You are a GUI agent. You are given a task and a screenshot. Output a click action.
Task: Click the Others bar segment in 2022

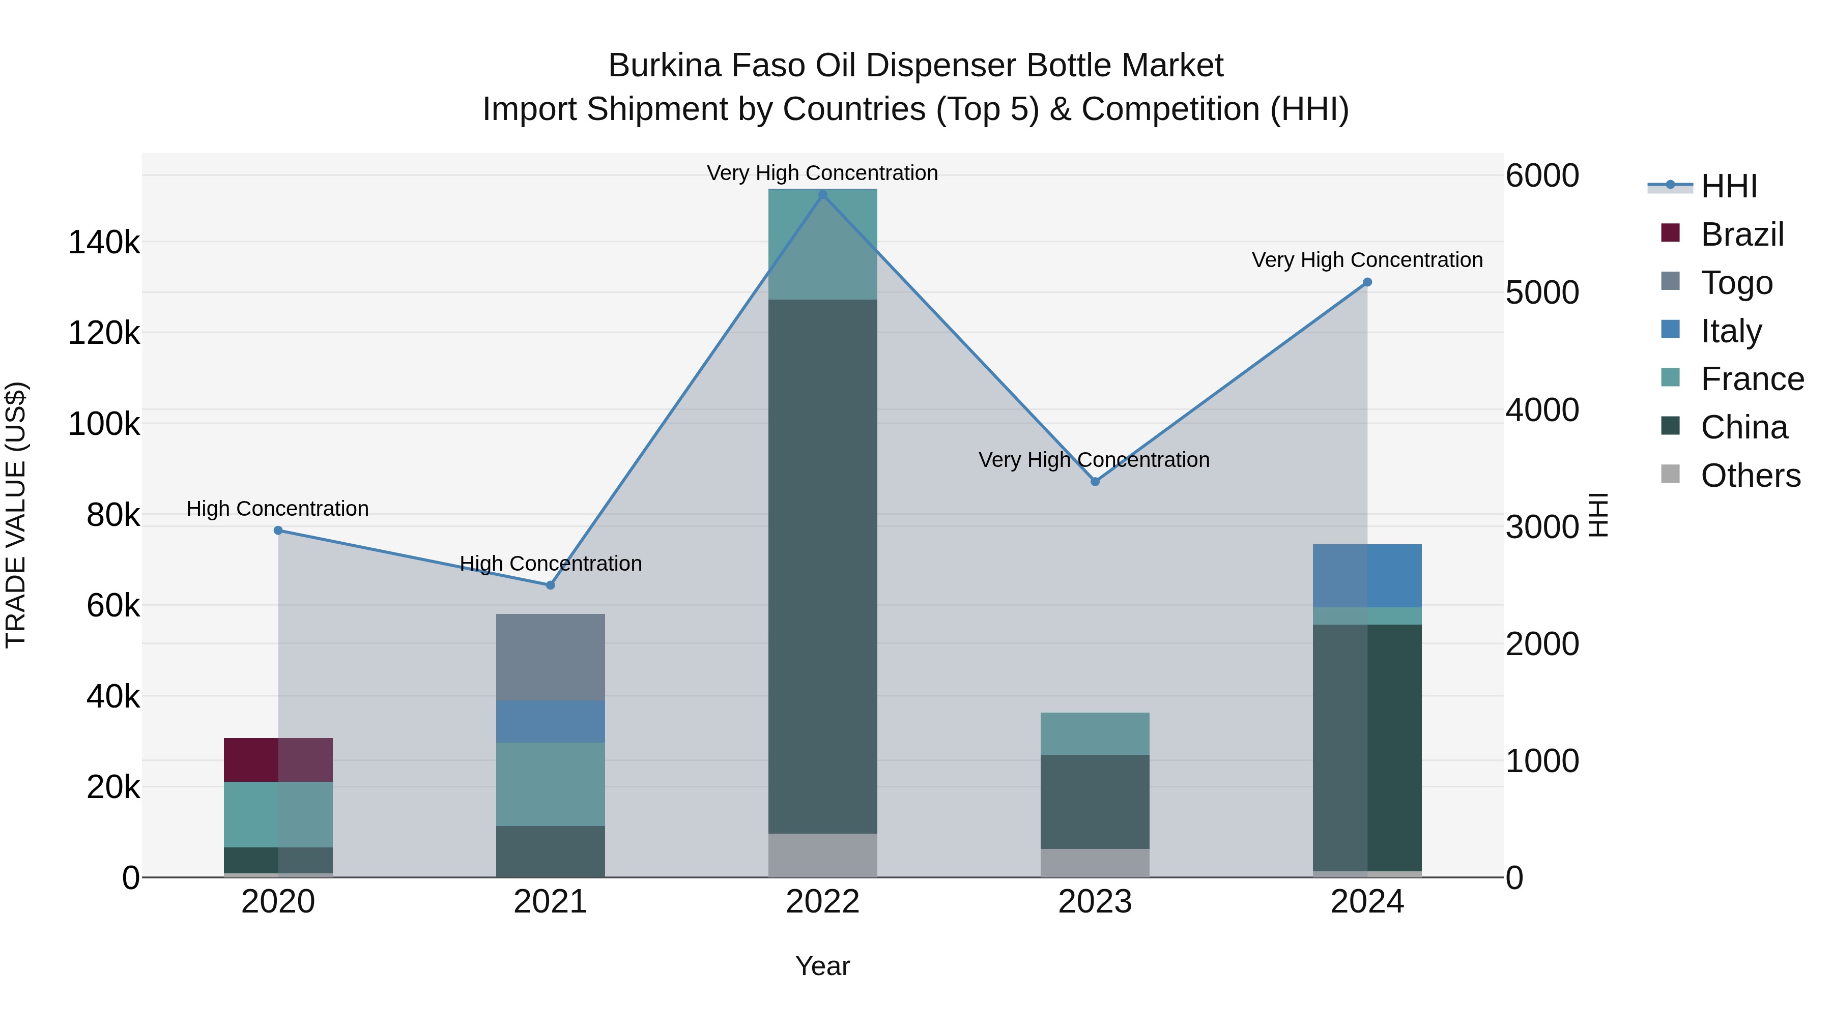click(823, 855)
